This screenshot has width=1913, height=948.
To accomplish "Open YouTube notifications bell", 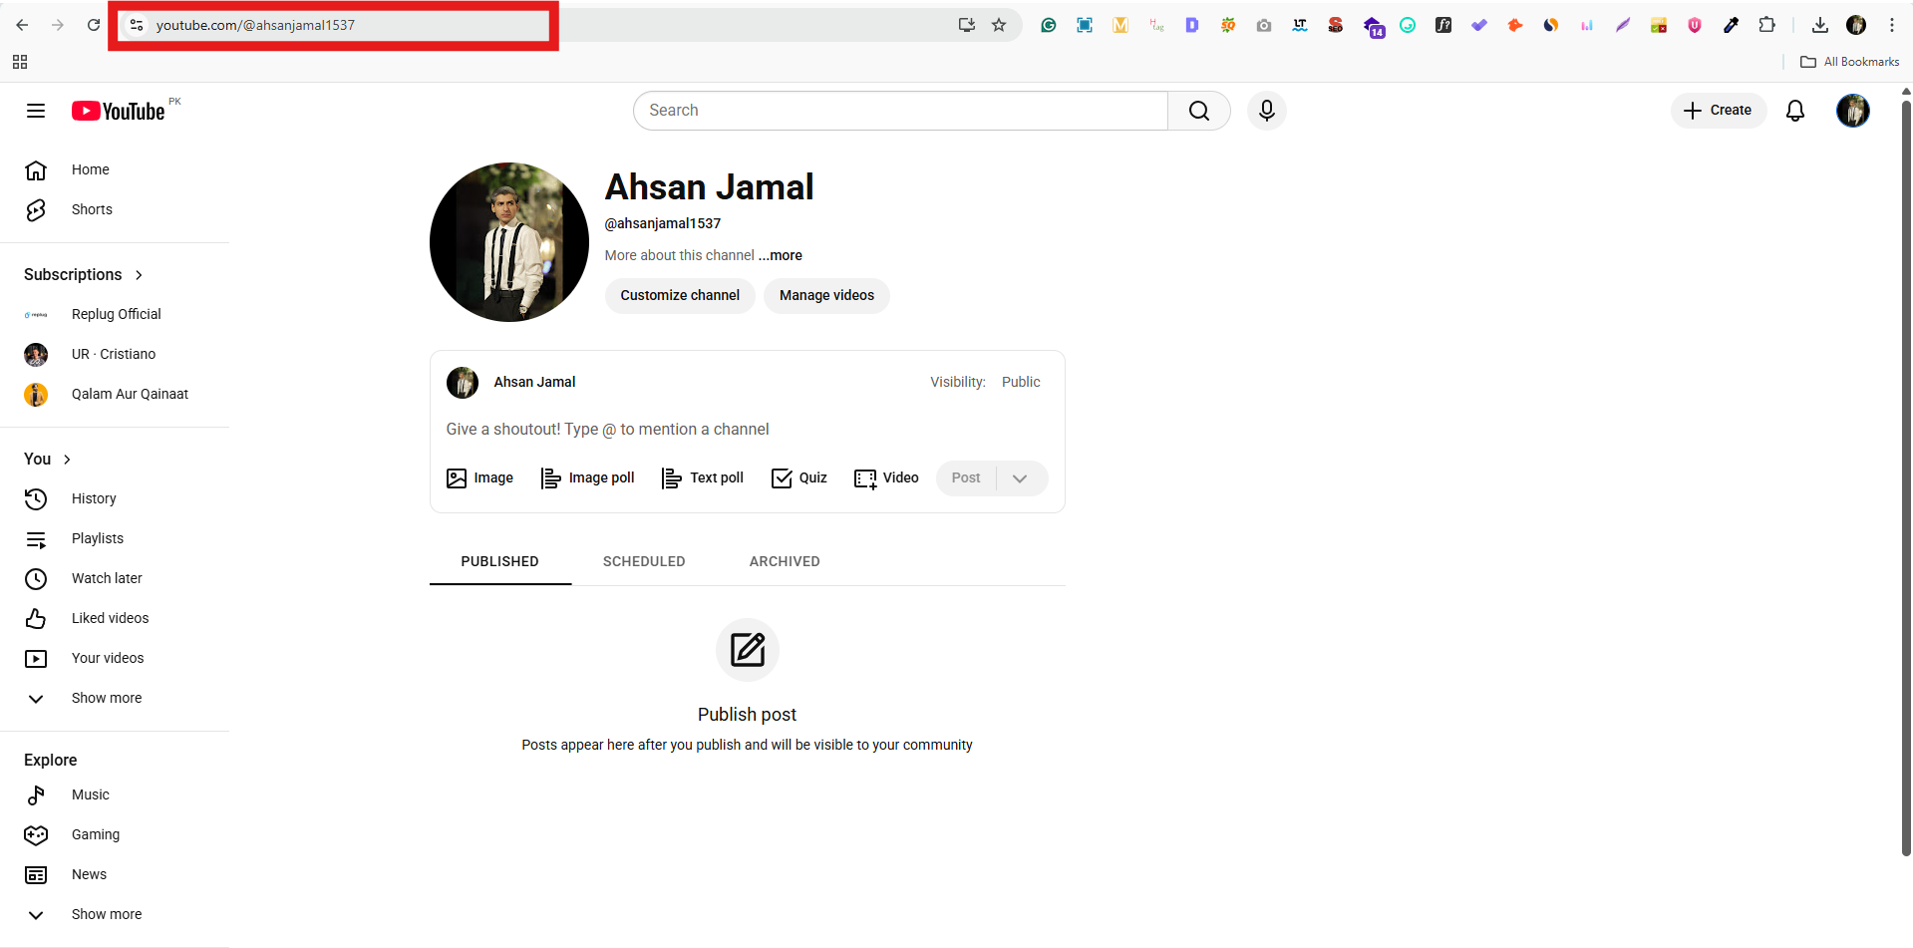I will [x=1795, y=111].
